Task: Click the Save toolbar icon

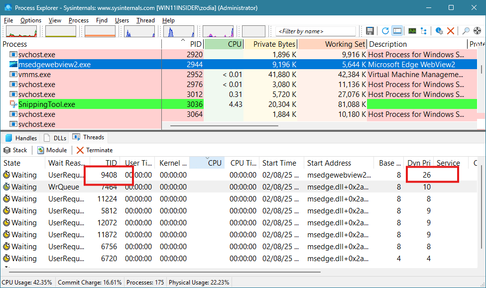Action: (x=370, y=31)
